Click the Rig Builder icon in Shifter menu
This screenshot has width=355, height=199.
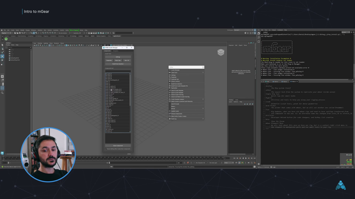click(x=170, y=88)
